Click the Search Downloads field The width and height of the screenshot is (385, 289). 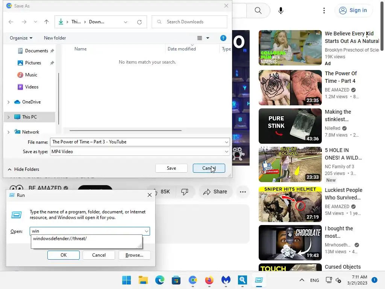[x=189, y=22]
